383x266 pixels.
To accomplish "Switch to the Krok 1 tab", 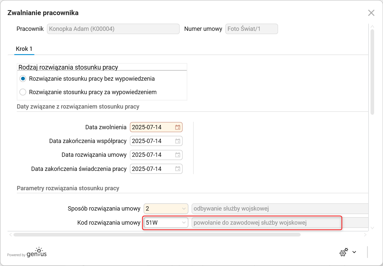I will (x=24, y=49).
